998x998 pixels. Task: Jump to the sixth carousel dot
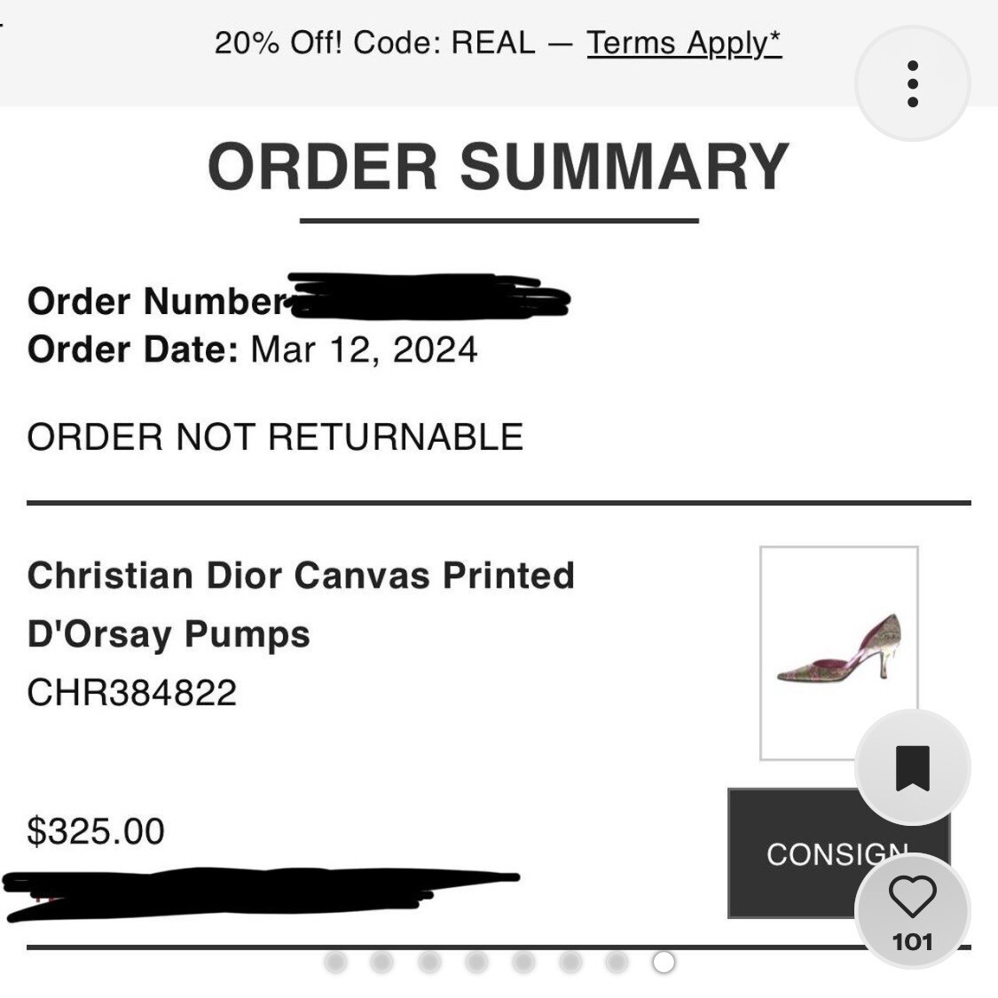click(x=570, y=962)
